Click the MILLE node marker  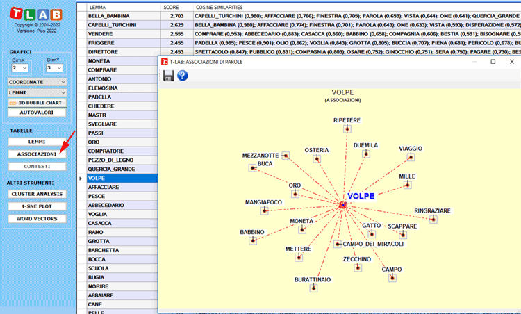tap(407, 185)
